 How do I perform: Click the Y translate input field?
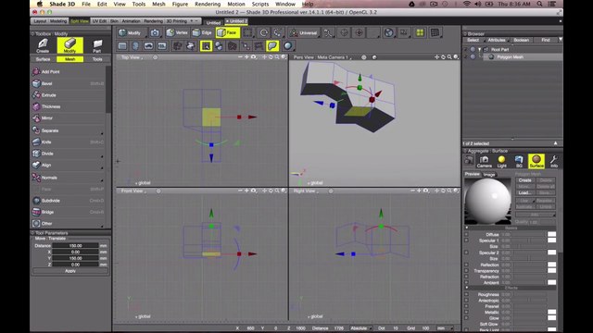tap(75, 258)
